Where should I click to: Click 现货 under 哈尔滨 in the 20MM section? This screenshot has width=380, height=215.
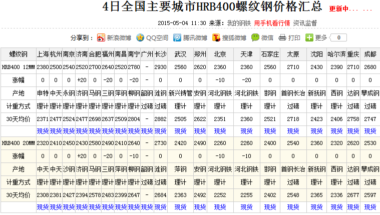336,207
